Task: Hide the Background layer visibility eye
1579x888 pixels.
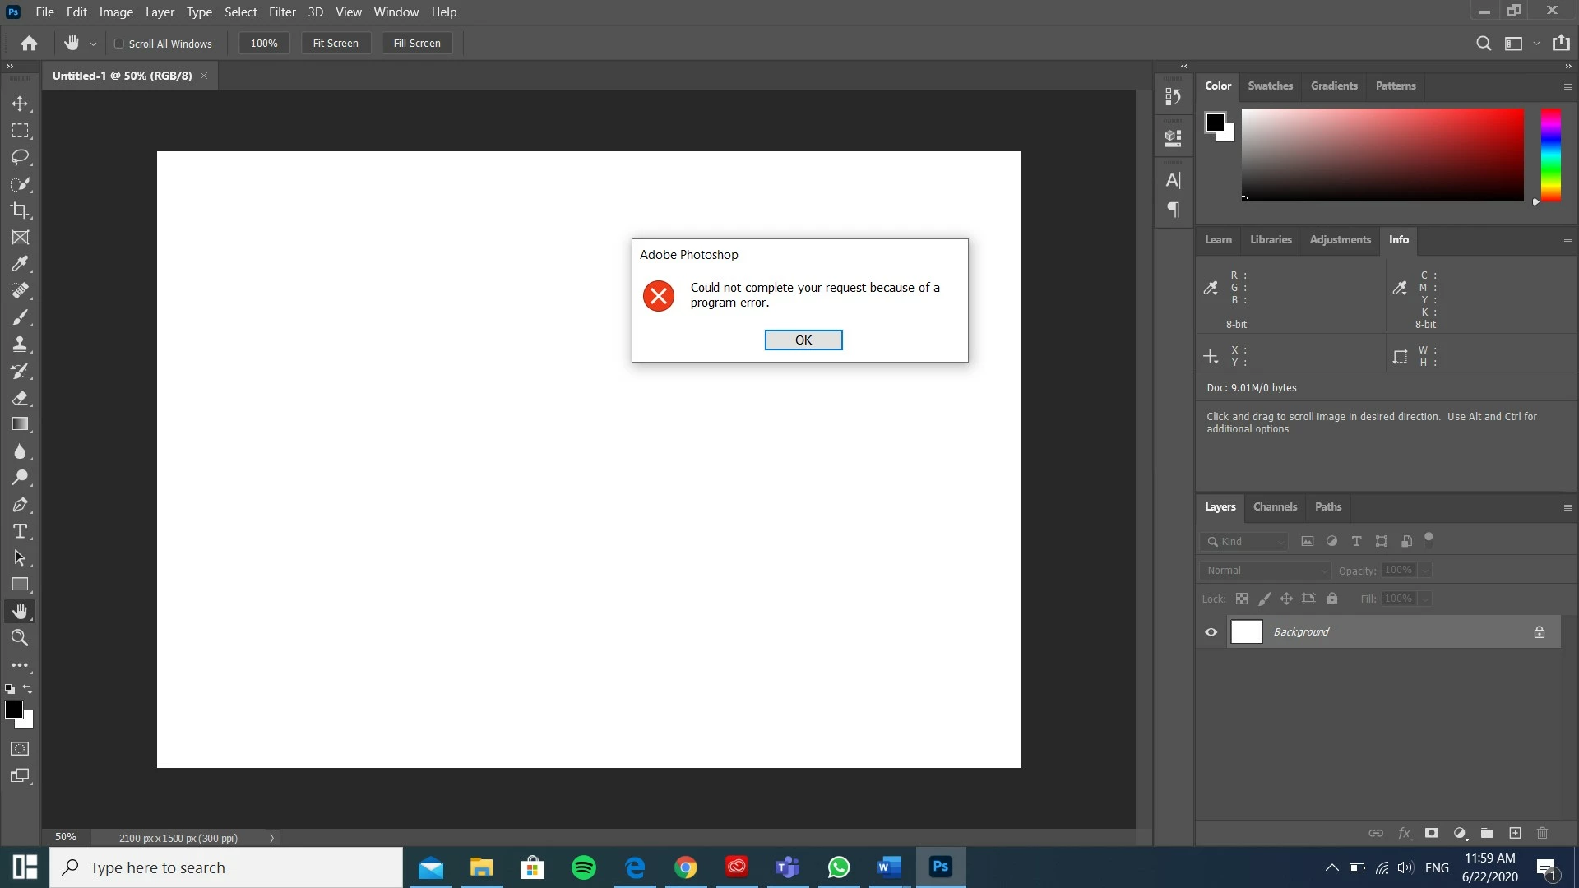Action: click(x=1211, y=632)
